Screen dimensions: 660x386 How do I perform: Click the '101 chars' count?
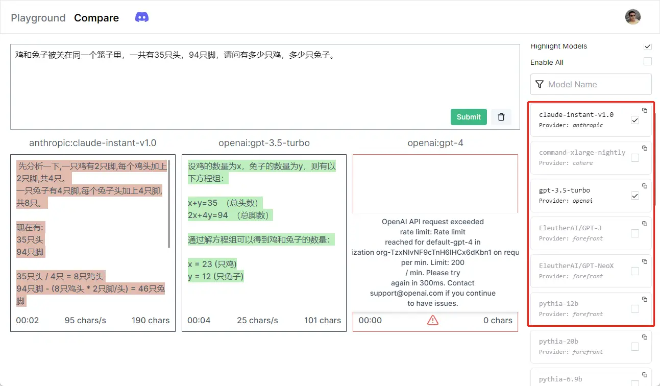(x=323, y=320)
